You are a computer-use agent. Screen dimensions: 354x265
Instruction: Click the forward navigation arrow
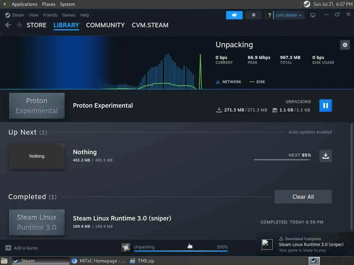19,25
